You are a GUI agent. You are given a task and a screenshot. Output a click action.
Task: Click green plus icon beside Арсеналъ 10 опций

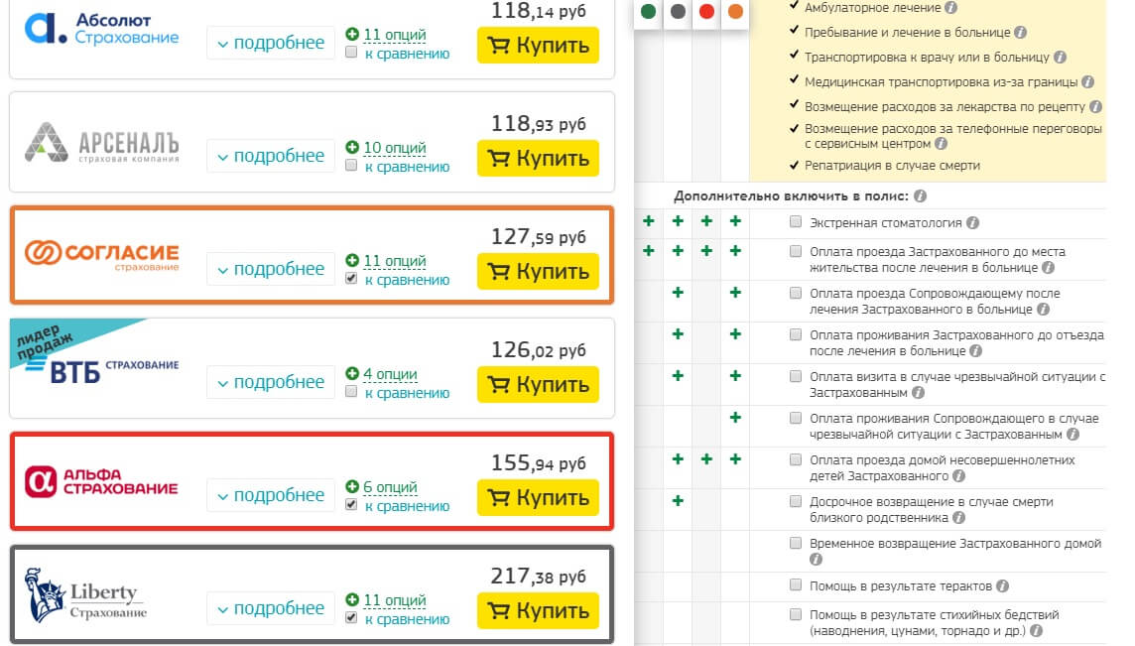pos(352,147)
